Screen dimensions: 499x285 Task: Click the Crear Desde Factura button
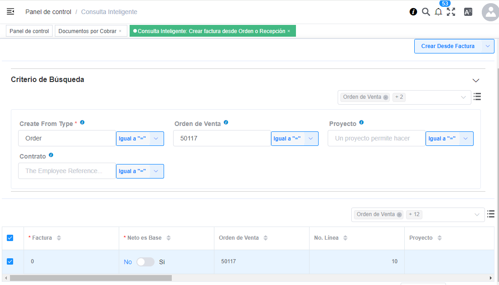click(447, 46)
